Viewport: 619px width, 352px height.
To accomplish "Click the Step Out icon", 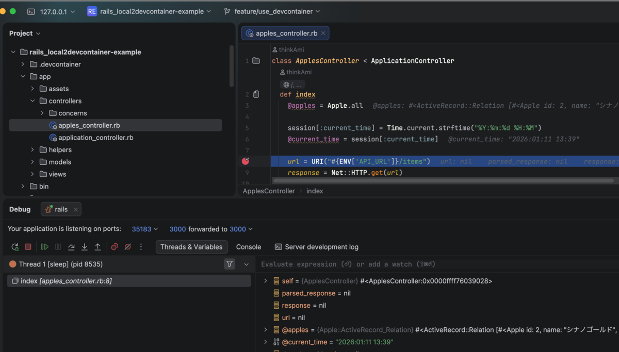I will coord(97,247).
